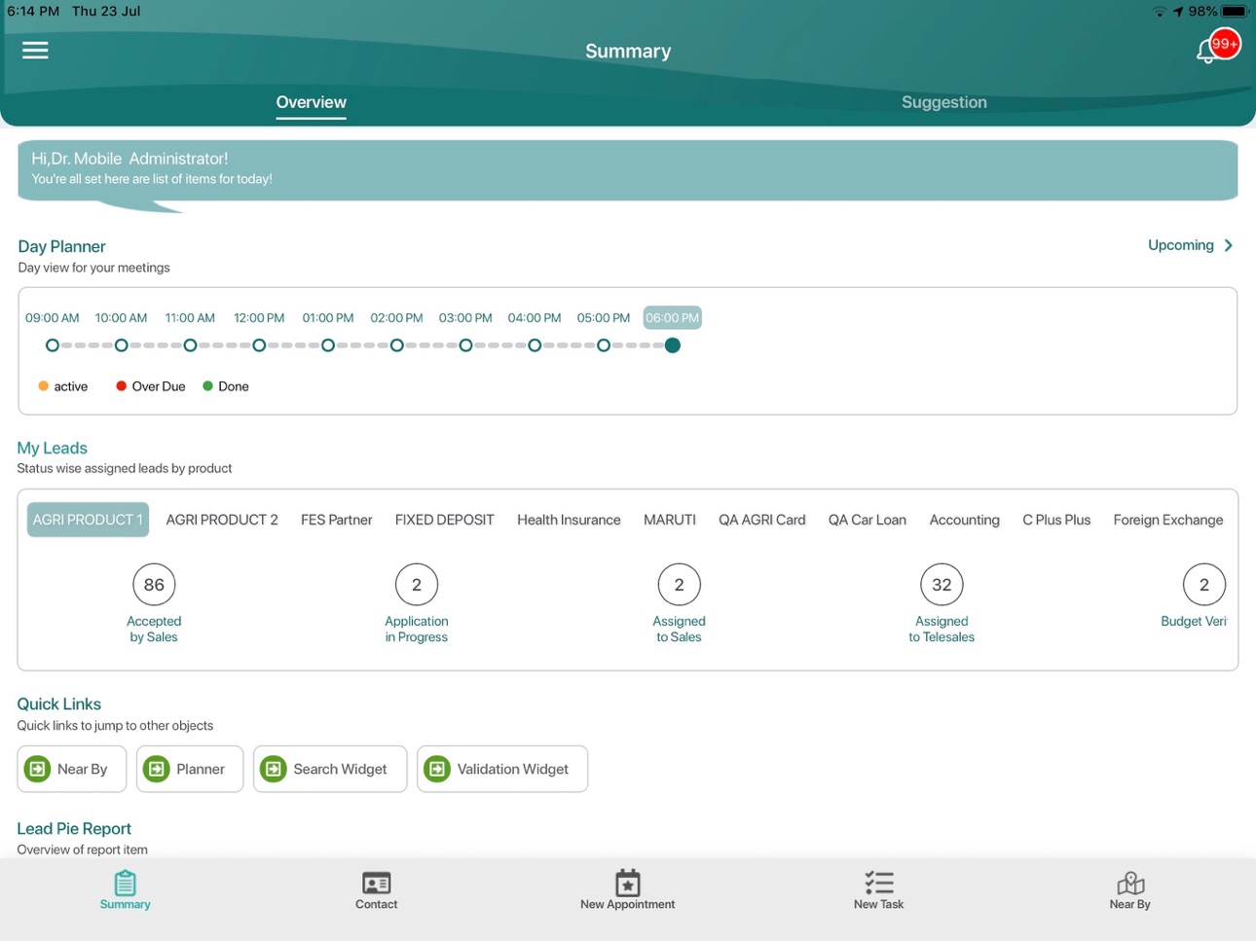The height and width of the screenshot is (941, 1256).
Task: Tap the Summary clipboard icon in bottom bar
Action: coord(125,883)
